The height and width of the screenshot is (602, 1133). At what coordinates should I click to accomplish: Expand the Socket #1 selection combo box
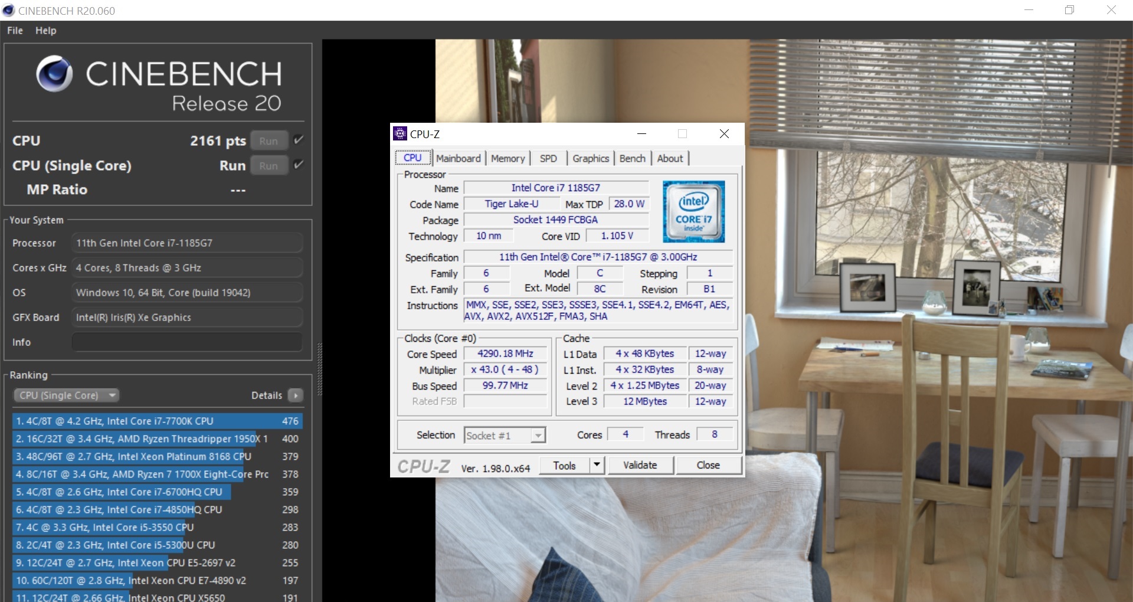pos(537,436)
